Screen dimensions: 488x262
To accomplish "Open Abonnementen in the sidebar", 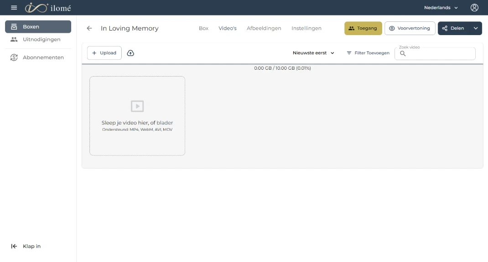I will [x=38, y=57].
